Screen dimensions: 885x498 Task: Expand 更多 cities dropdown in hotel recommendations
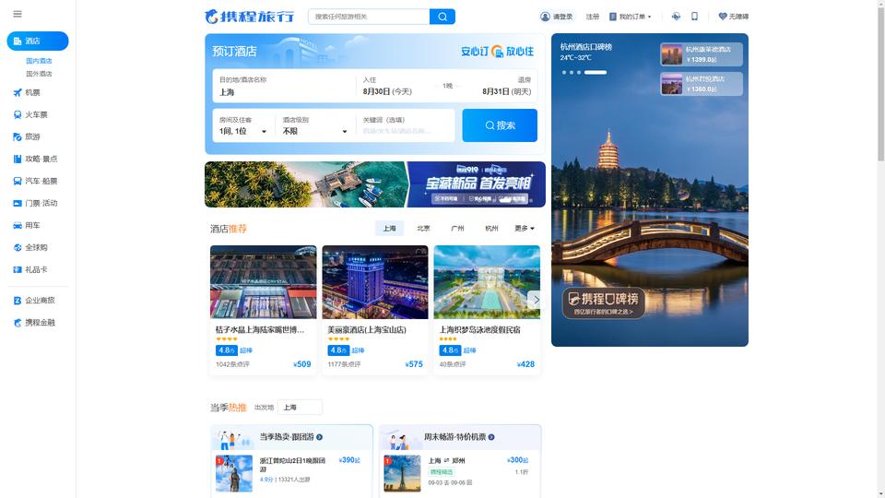[524, 228]
